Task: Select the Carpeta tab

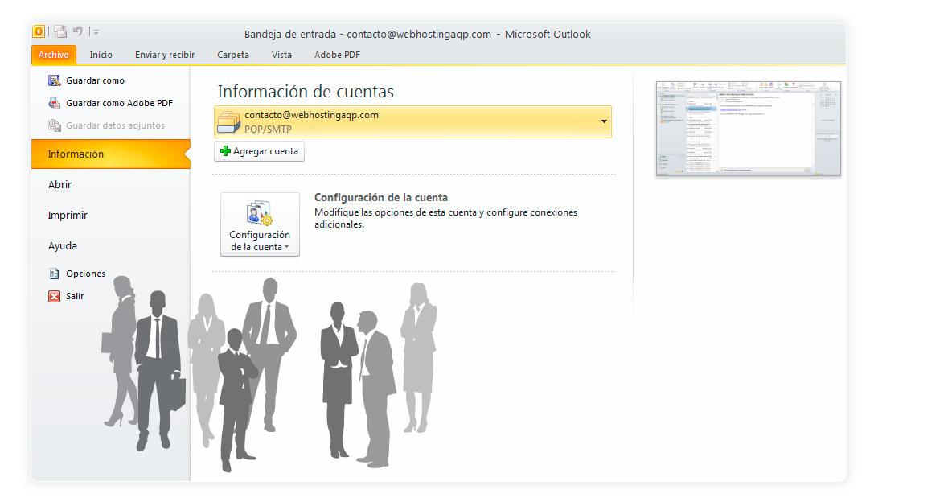Action: [x=233, y=55]
